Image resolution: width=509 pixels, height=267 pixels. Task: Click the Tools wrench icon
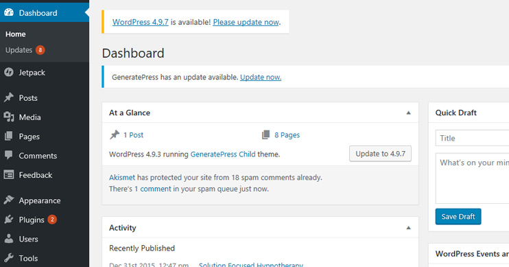(x=9, y=258)
